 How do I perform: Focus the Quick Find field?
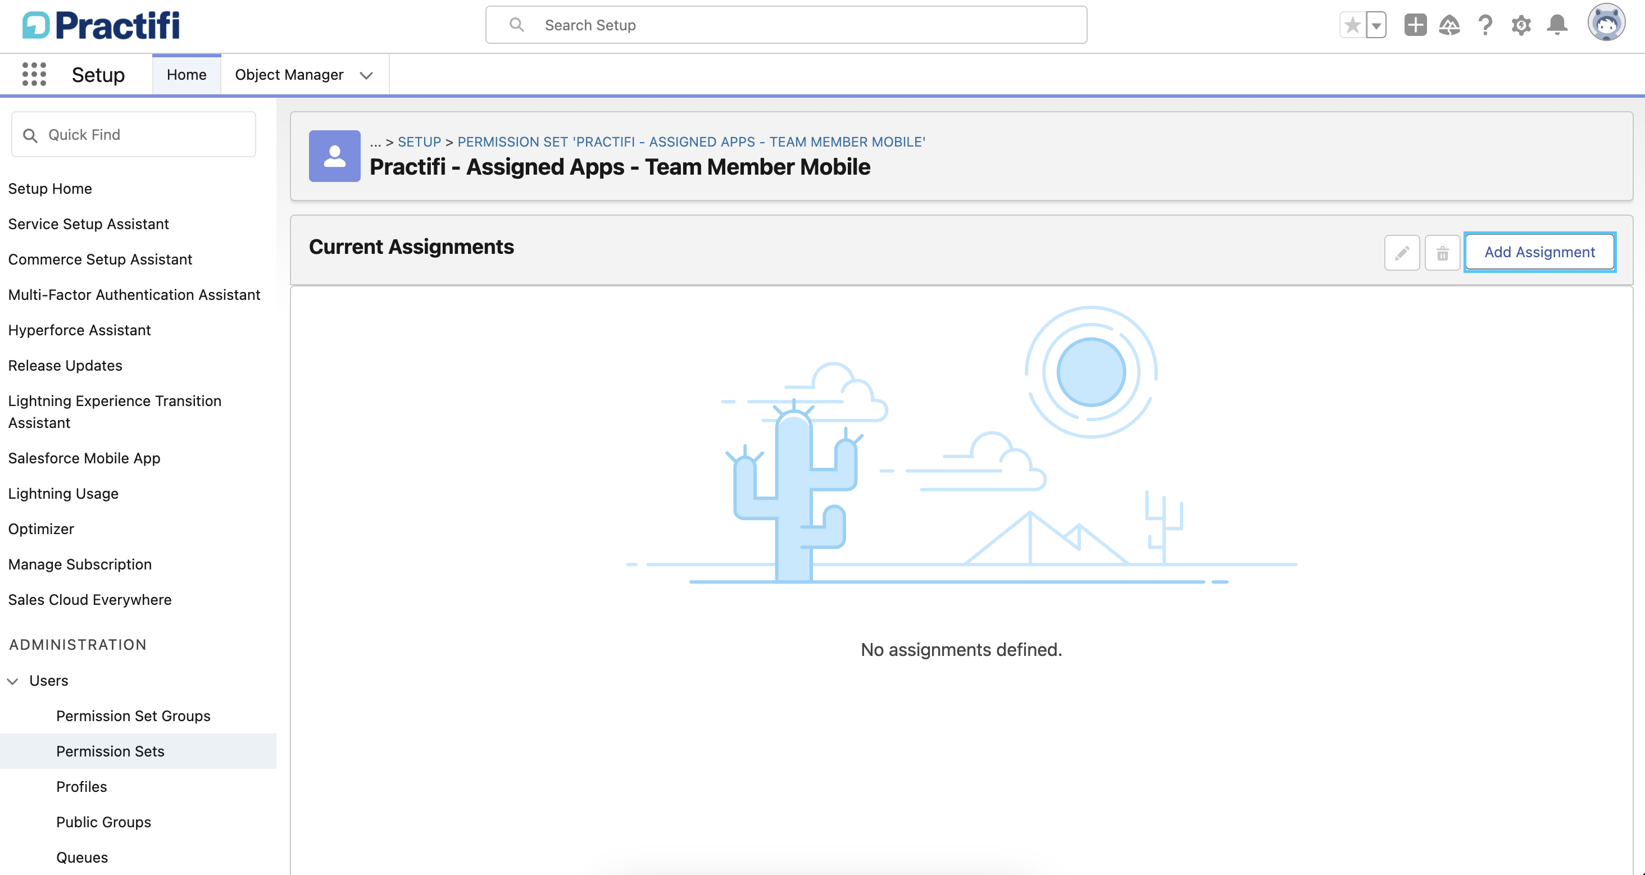(x=134, y=135)
